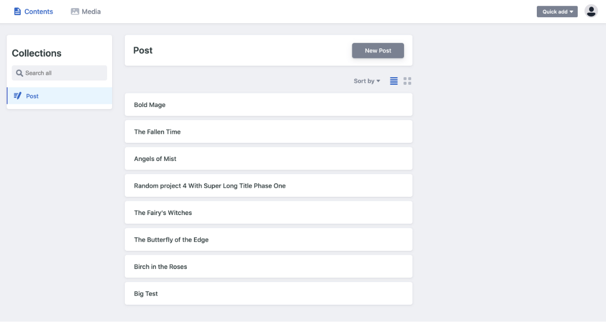Focus the Search all field
This screenshot has width=606, height=322.
pyautogui.click(x=63, y=73)
